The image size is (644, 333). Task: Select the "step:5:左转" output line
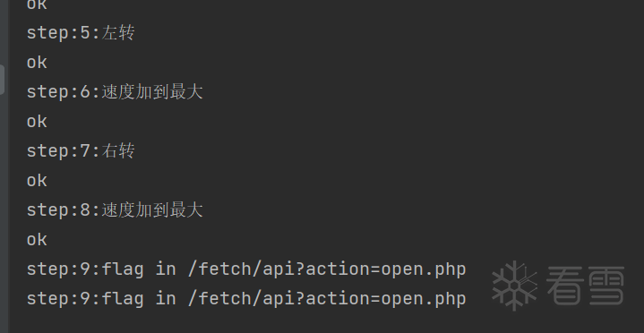pyautogui.click(x=81, y=33)
